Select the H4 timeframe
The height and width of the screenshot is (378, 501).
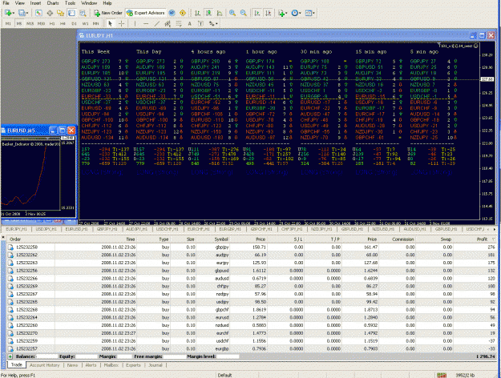point(63,24)
